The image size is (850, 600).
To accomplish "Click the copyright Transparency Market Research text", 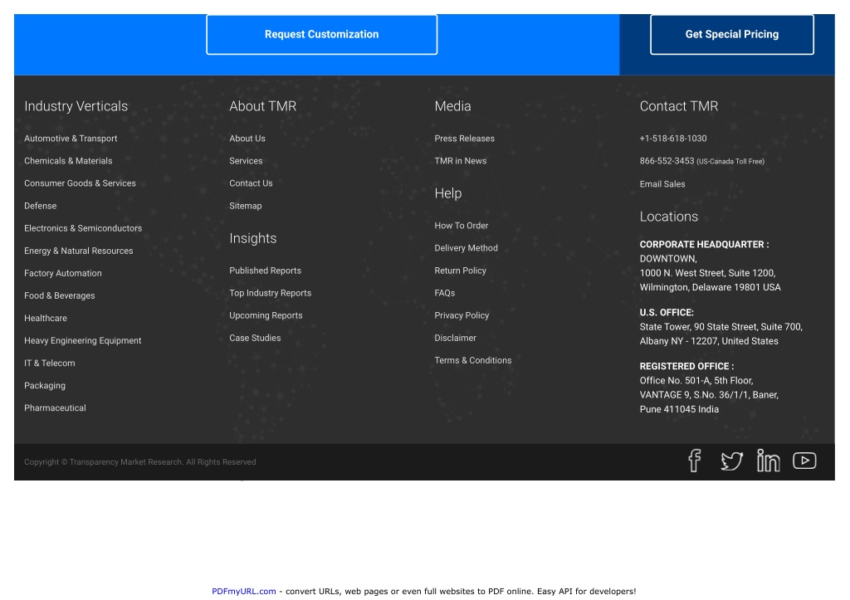I will (x=139, y=462).
